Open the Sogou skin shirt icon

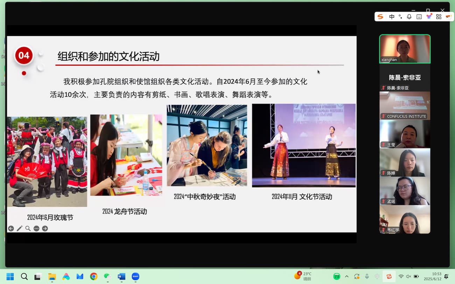pyautogui.click(x=429, y=17)
